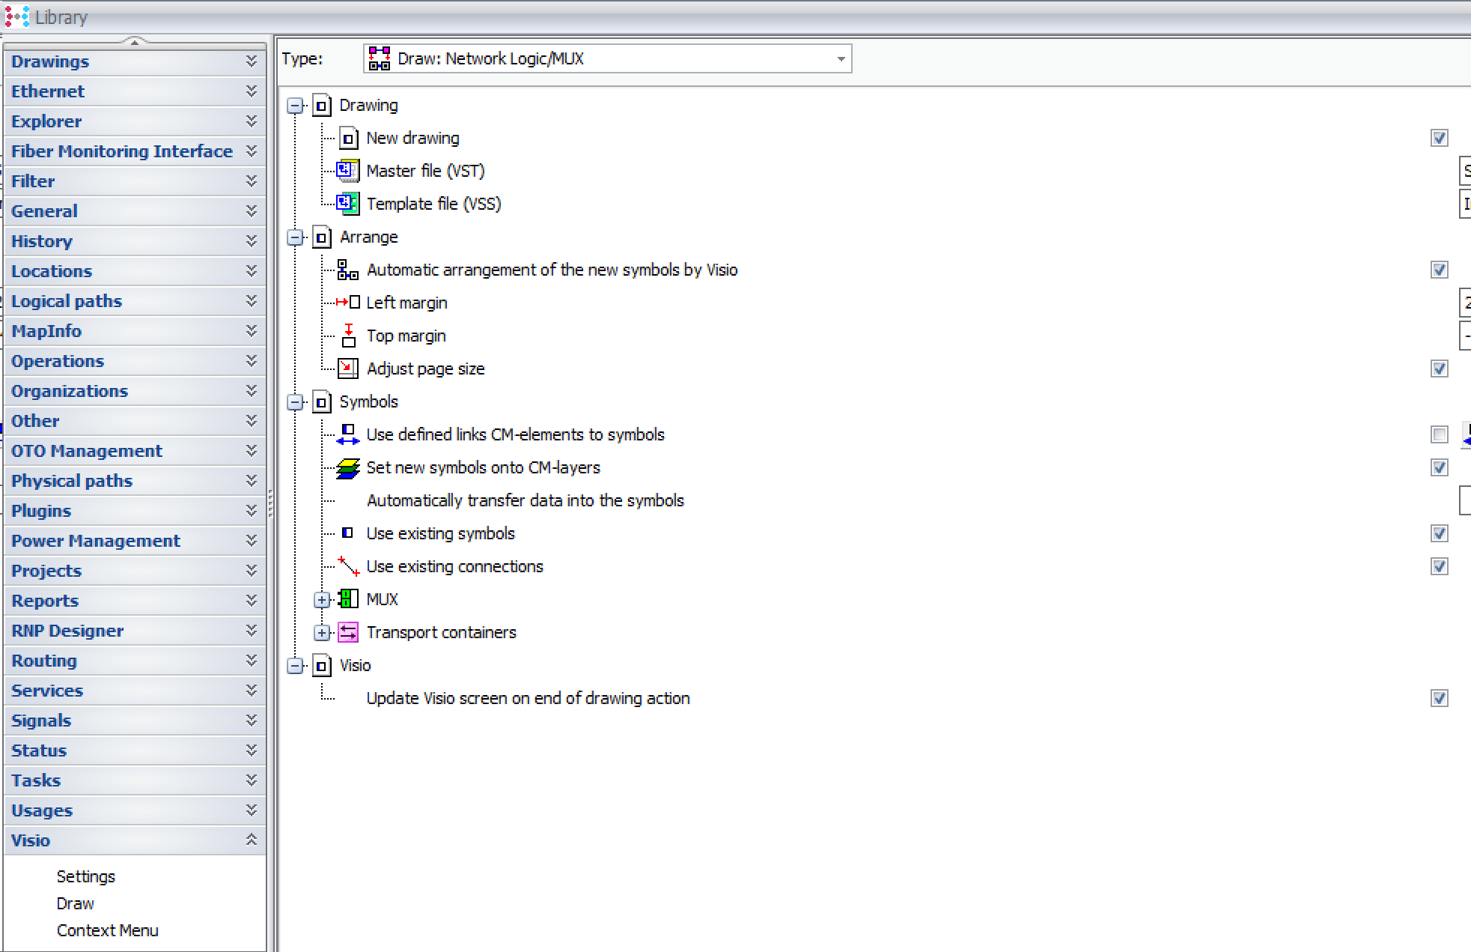Click the Left margin icon
Image resolution: width=1471 pixels, height=952 pixels.
point(348,303)
